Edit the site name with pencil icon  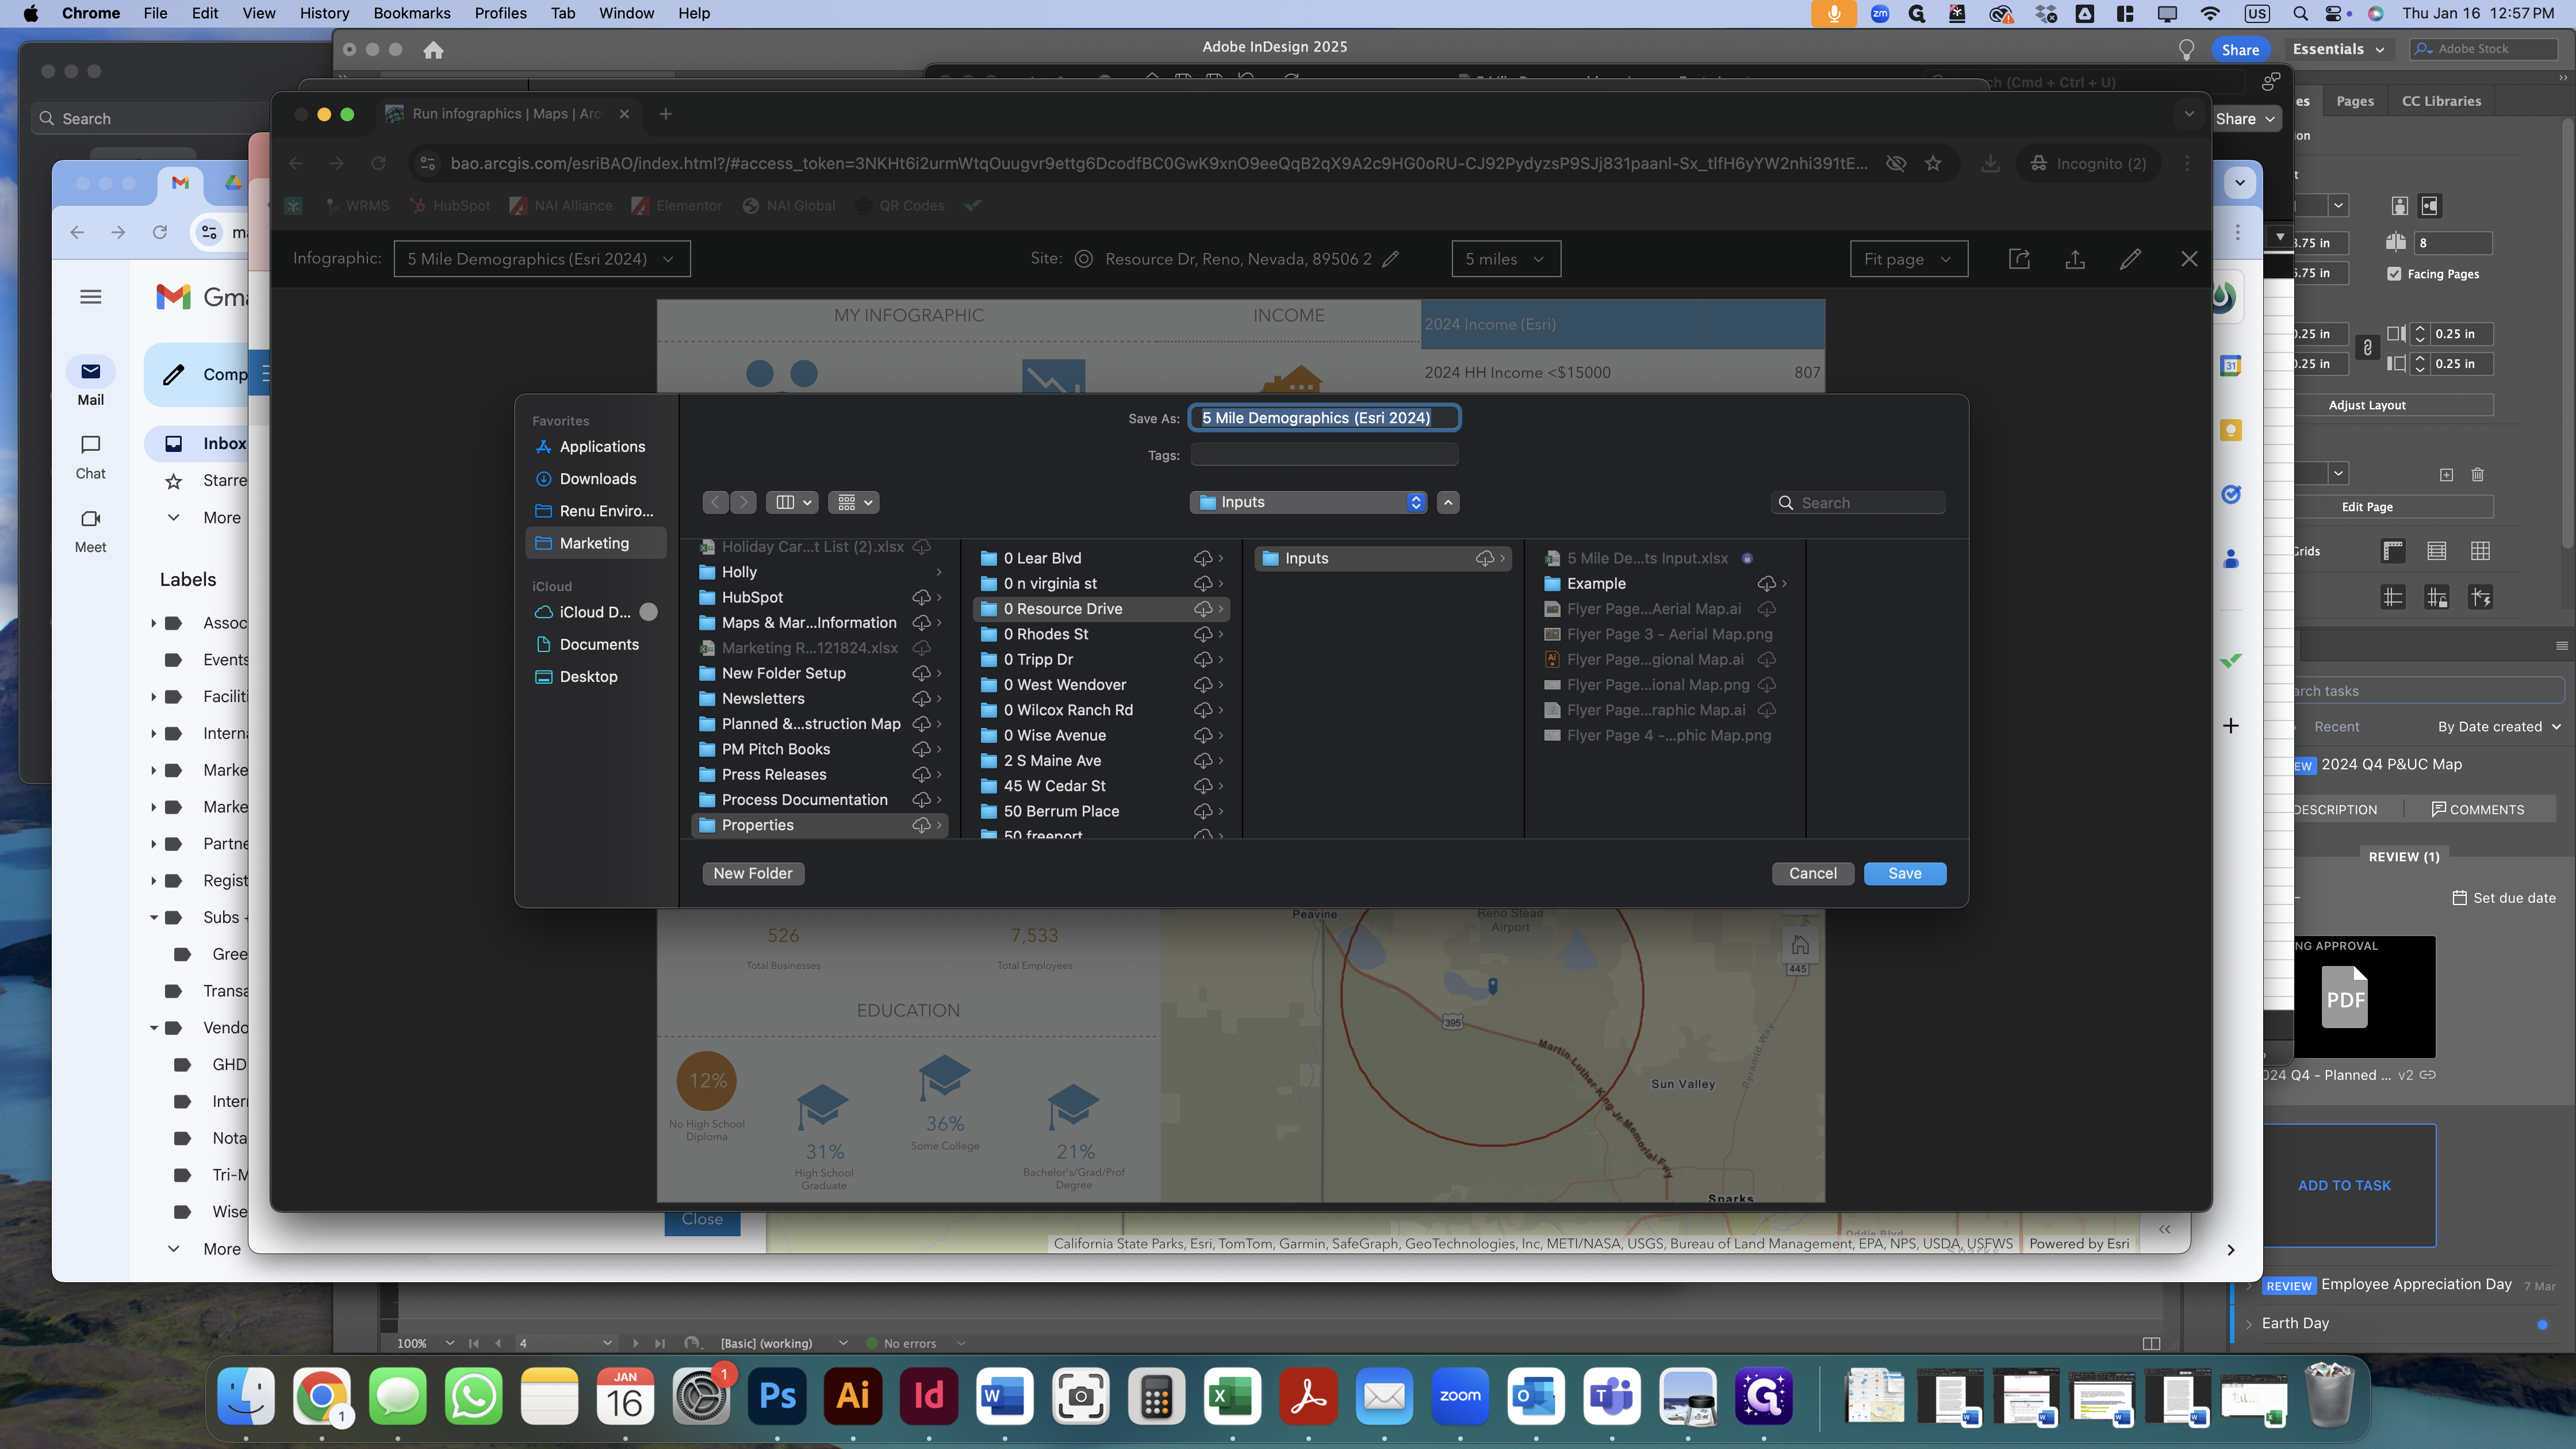1390,259
